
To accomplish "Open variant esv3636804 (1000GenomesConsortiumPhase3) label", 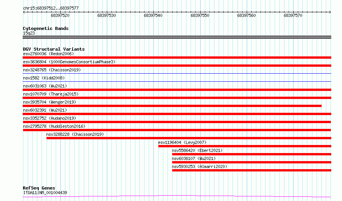I will tap(69, 62).
